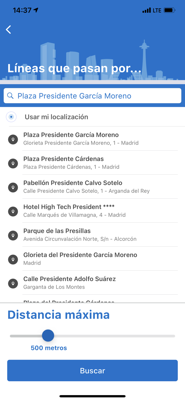Click the pin beside Pabellón Presidente Calvo Sotelo
The height and width of the screenshot is (401, 185).
pyautogui.click(x=13, y=187)
